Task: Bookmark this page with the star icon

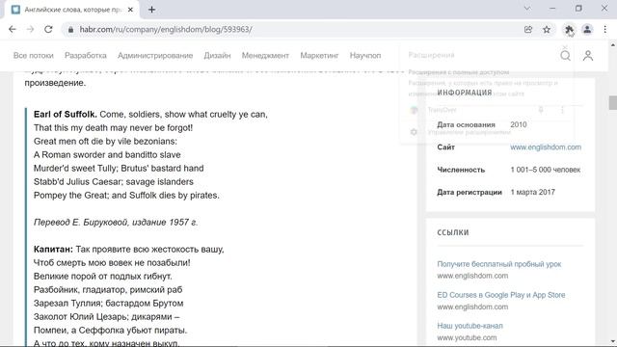Action: click(x=547, y=30)
